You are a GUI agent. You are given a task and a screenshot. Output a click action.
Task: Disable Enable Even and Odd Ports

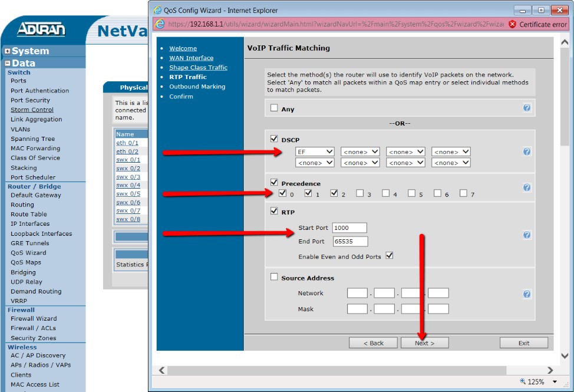[390, 255]
